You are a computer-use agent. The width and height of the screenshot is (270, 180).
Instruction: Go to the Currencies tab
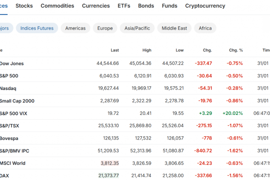[95, 6]
